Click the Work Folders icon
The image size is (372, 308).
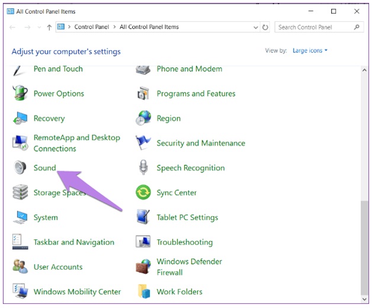click(x=144, y=291)
